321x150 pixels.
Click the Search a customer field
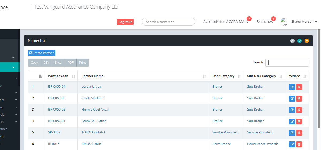pyautogui.click(x=169, y=22)
